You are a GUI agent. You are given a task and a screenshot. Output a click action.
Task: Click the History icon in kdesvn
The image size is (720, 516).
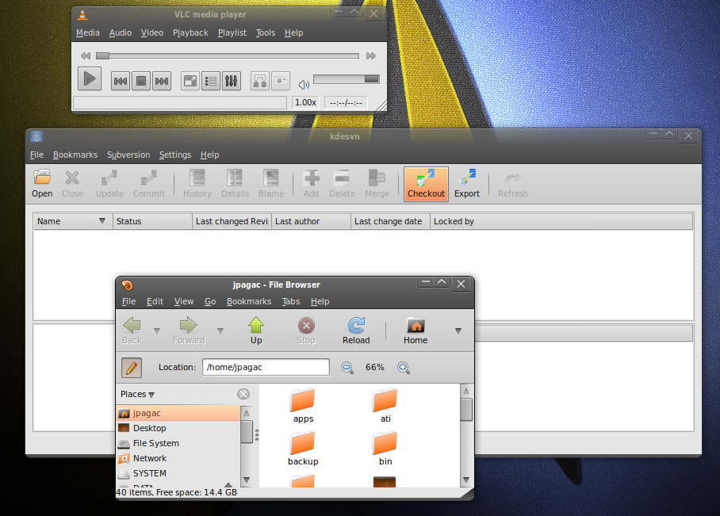click(197, 184)
